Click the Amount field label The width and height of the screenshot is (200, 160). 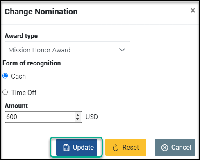16,106
